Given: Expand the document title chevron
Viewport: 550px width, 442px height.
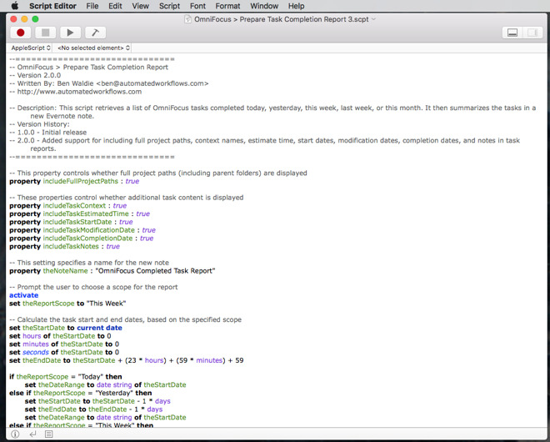Looking at the screenshot, I should 373,19.
